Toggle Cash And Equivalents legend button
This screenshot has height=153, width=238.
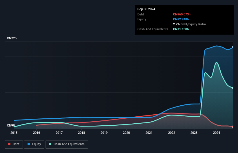67,144
